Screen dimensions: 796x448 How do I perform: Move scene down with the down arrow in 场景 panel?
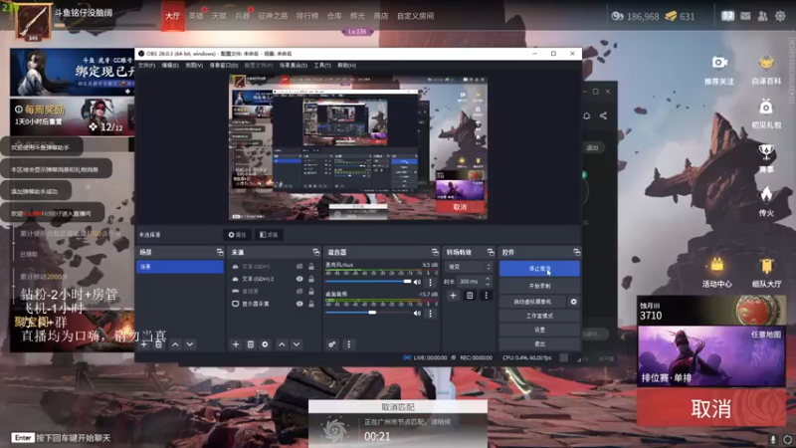point(190,344)
